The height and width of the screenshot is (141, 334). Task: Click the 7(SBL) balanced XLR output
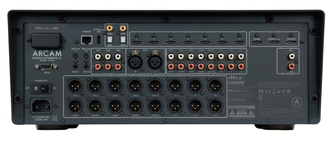(135, 86)
